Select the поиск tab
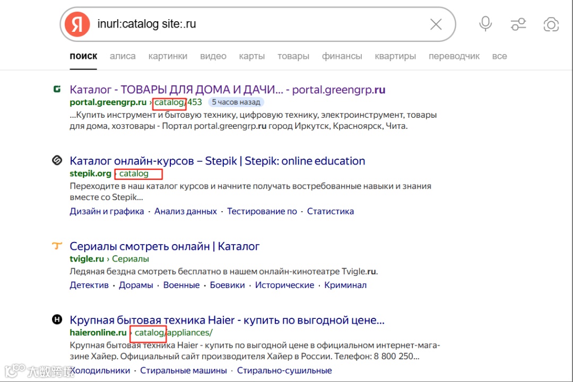This screenshot has height=382, width=573. click(x=83, y=56)
